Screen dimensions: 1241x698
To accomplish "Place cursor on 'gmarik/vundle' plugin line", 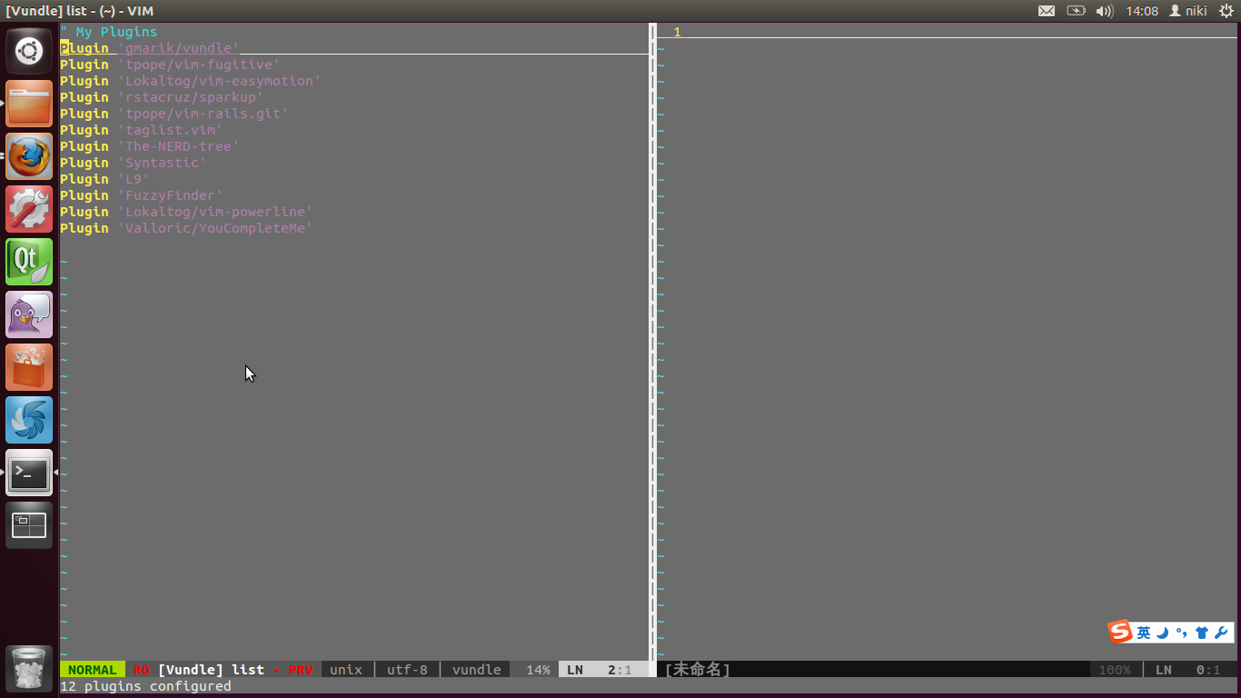I will point(150,48).
